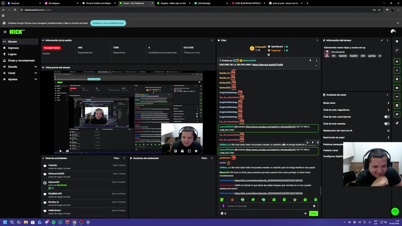402x226 pixels.
Task: Send message with green Chat button
Action: (313, 213)
